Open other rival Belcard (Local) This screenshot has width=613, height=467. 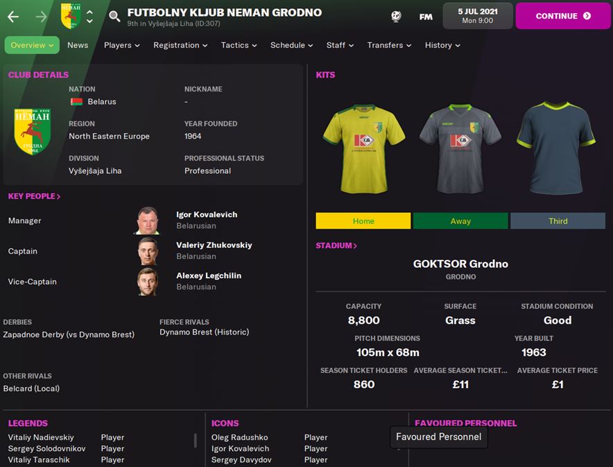coord(31,389)
